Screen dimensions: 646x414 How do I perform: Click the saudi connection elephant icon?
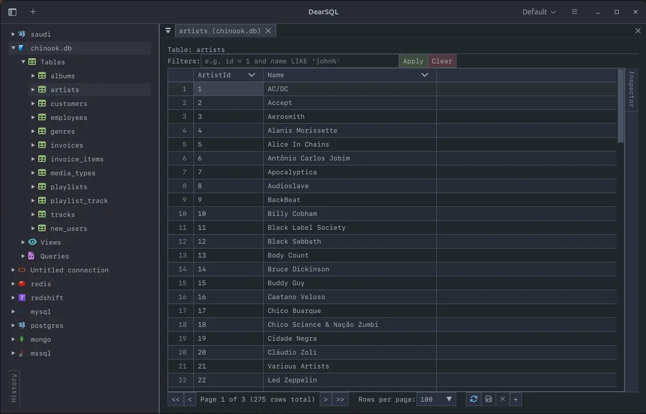click(x=22, y=34)
